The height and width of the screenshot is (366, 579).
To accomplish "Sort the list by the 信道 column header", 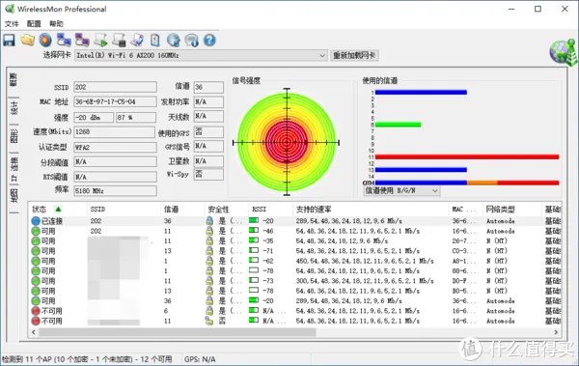I will pos(182,210).
